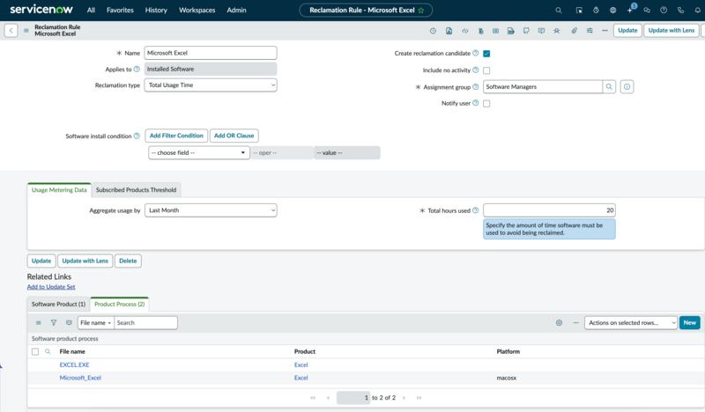Image resolution: width=705 pixels, height=412 pixels.
Task: Open the choose field condition dropdown
Action: click(199, 153)
